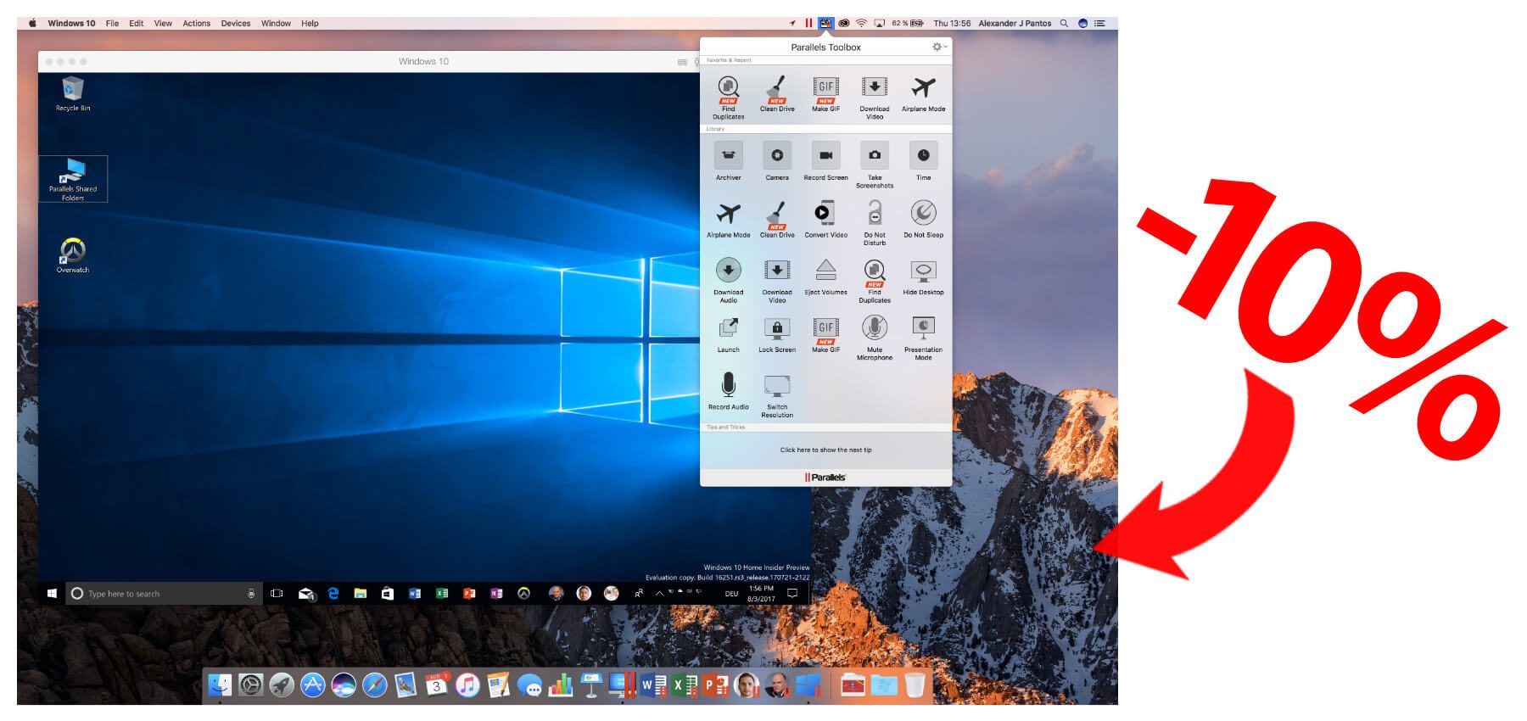1527x721 pixels.
Task: Open Windows Action Center notifications
Action: coord(792,593)
